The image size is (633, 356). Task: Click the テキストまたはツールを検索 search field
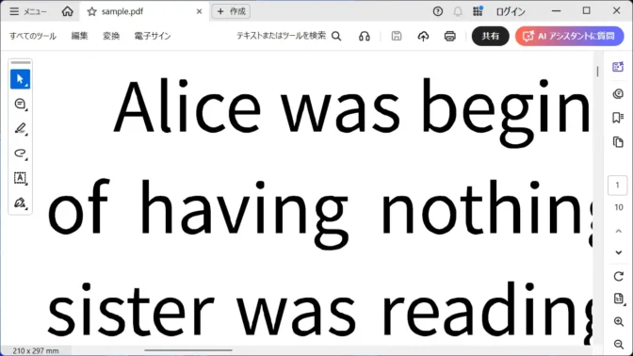(281, 36)
